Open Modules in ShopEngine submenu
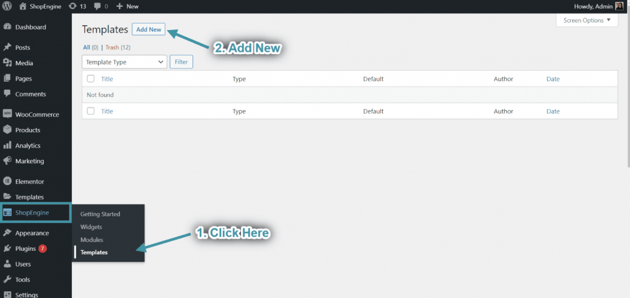 [x=92, y=240]
